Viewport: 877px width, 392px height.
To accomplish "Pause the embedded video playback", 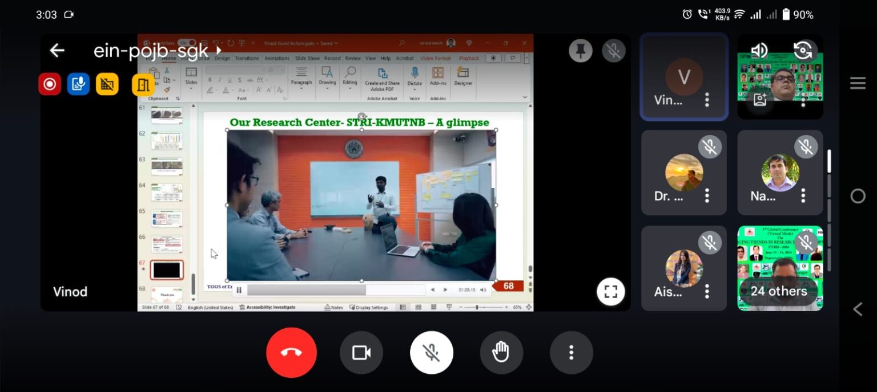I will click(x=239, y=290).
